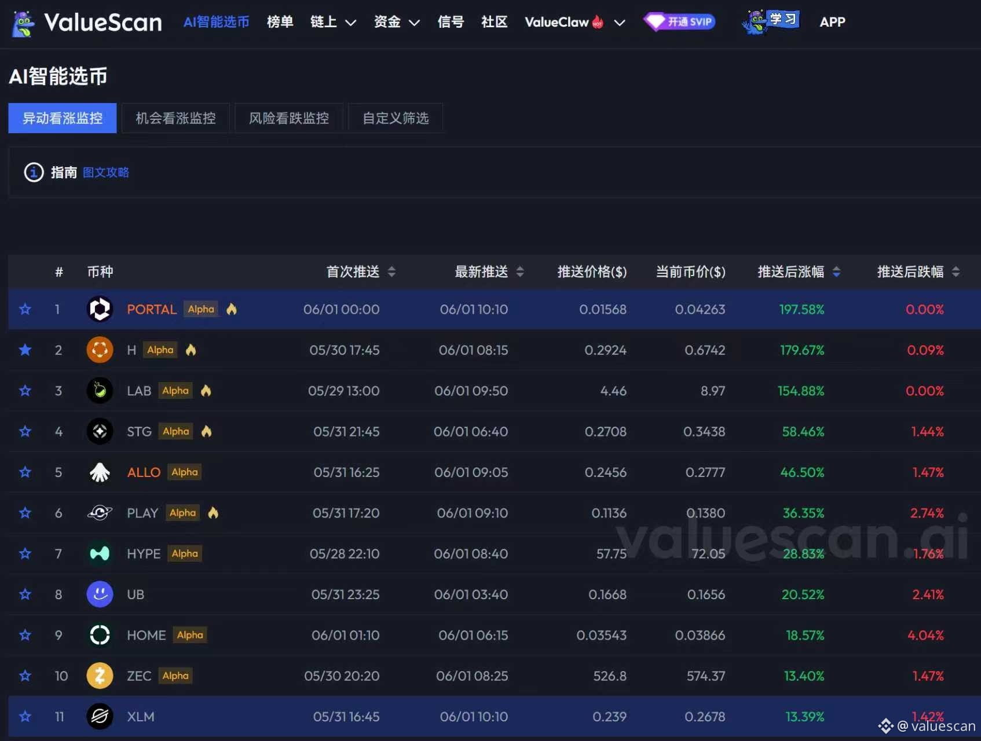The height and width of the screenshot is (741, 981).
Task: Sort by 首次推送 column arrows
Action: (391, 272)
